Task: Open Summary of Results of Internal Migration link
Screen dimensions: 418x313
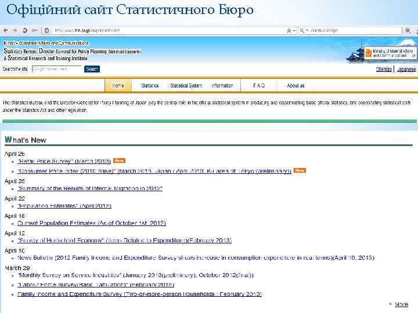Action: coord(90,188)
